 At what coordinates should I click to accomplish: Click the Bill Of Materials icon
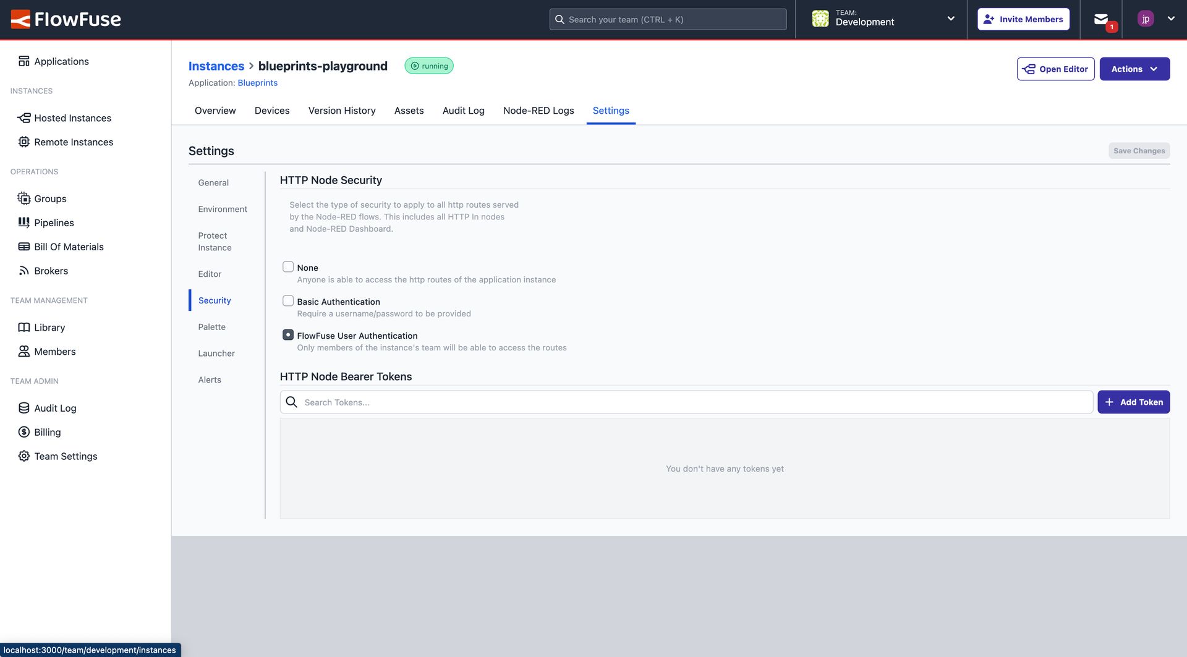23,246
